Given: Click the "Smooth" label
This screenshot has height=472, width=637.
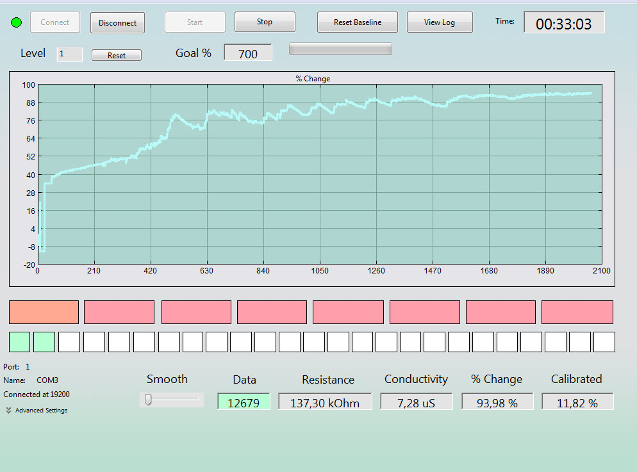Looking at the screenshot, I should [167, 379].
